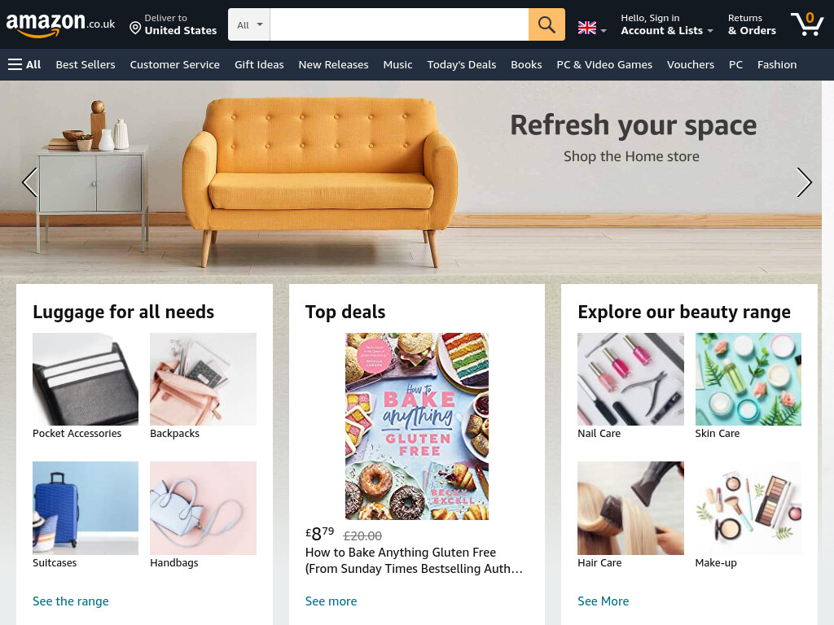Image resolution: width=834 pixels, height=625 pixels.
Task: Go to PC & Video Games
Action: 604,65
